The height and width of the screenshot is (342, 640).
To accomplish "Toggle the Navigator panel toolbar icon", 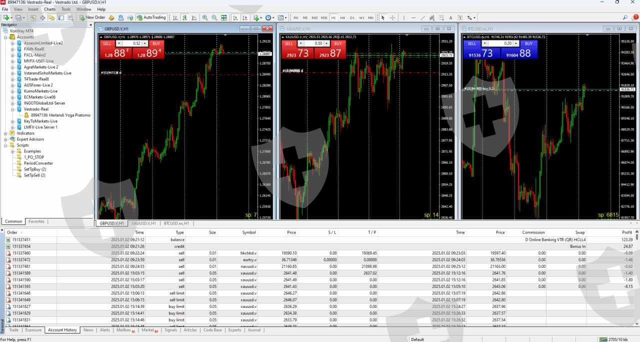I will [x=52, y=17].
